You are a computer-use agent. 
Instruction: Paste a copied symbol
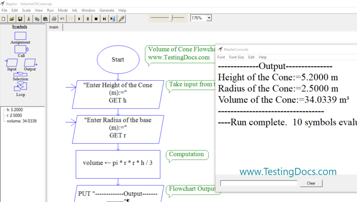(x=45, y=18)
